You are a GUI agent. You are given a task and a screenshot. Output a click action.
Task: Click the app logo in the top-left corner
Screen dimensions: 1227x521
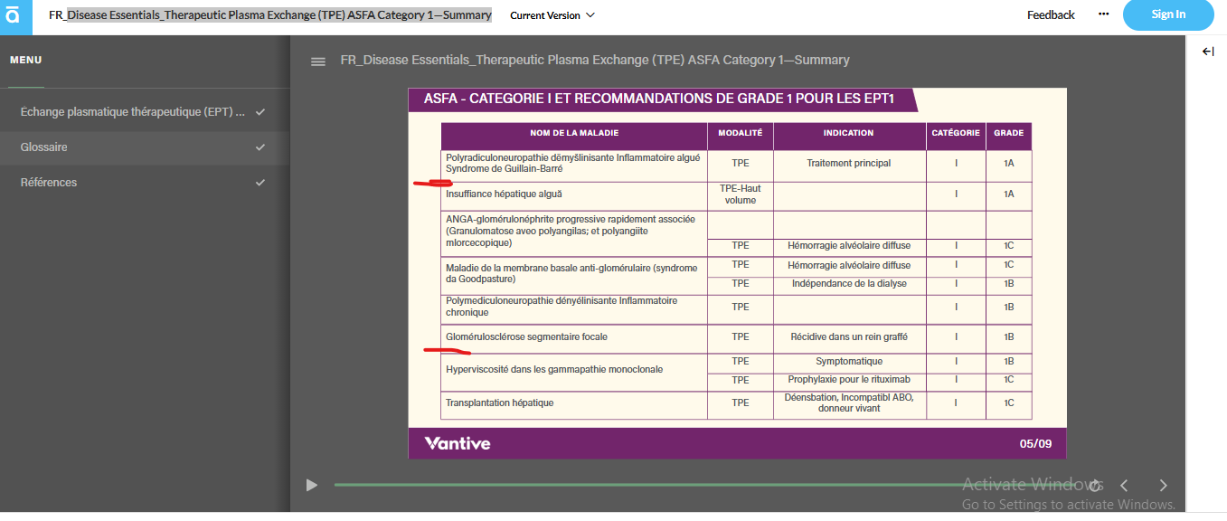point(13,14)
